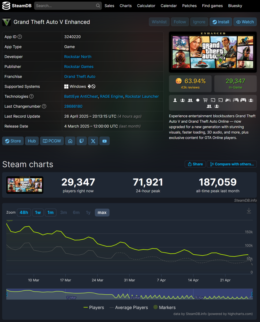The width and height of the screenshot is (260, 322).
Task: Open the Find games menu item
Action: pos(212,6)
